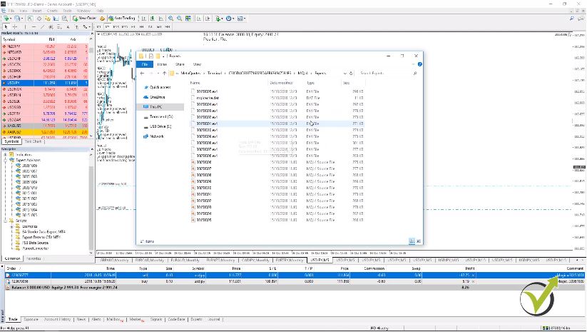Click the MetaEditor icon next to New Order

point(102,18)
